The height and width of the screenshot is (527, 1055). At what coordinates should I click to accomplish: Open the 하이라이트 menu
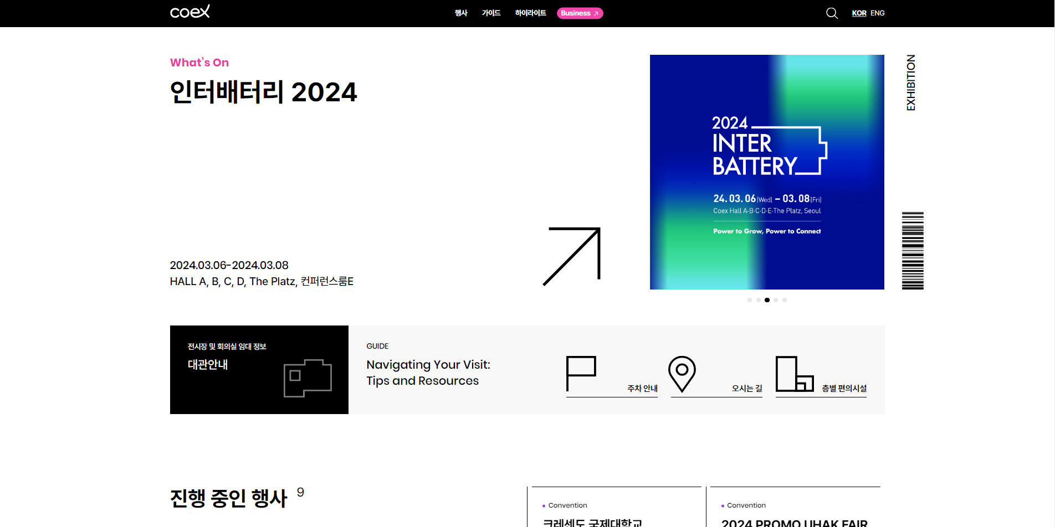pos(530,13)
